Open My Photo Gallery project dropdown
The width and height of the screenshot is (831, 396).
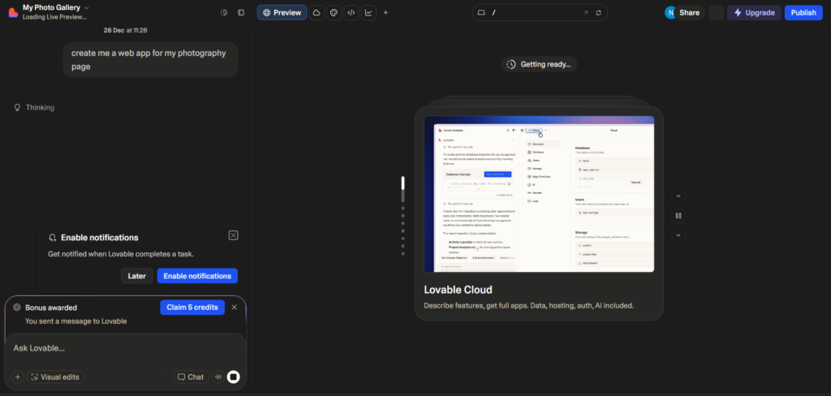coord(56,7)
